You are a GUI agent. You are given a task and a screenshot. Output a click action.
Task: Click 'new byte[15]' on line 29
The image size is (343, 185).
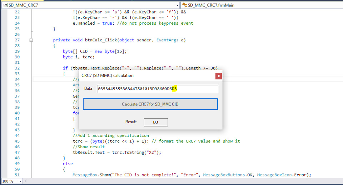(109, 51)
